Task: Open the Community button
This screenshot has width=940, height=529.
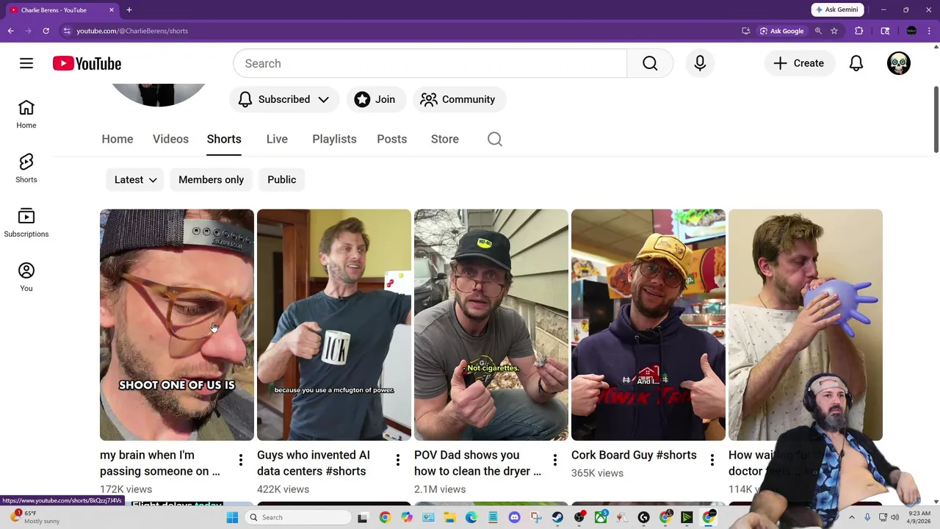Action: (458, 99)
